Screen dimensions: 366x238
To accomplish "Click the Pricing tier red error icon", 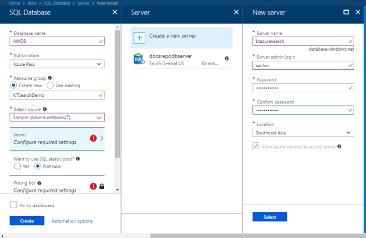I will [x=93, y=186].
